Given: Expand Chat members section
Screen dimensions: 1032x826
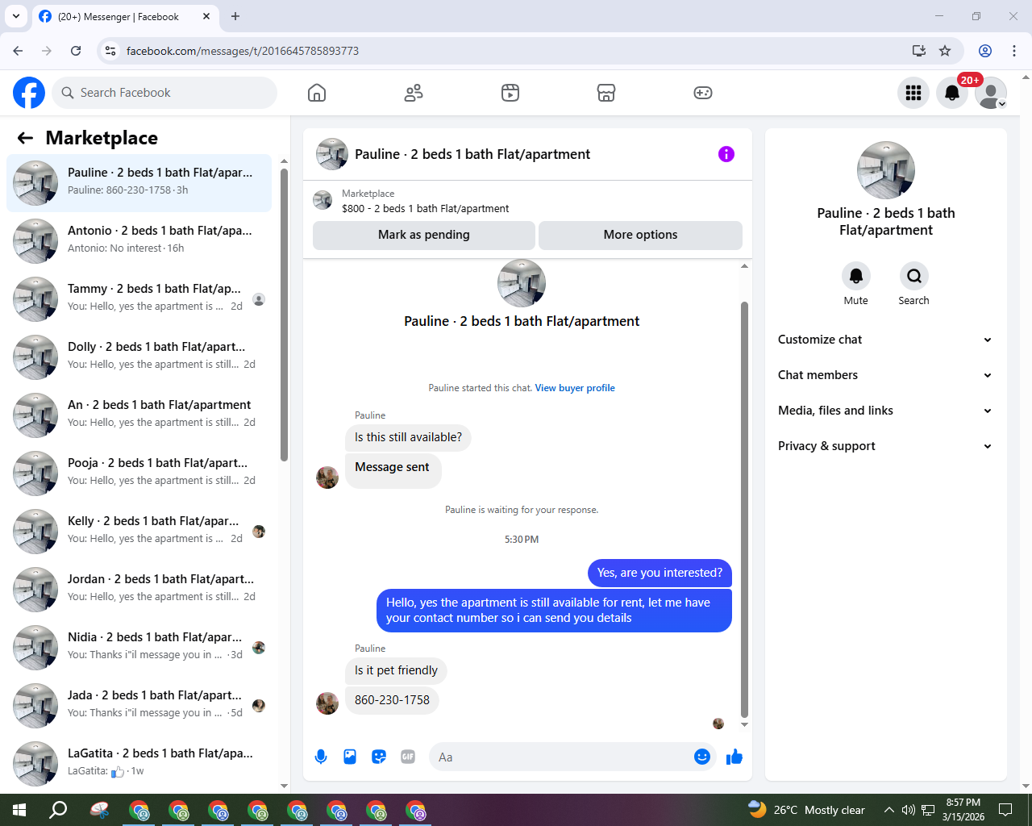Looking at the screenshot, I should pyautogui.click(x=885, y=375).
